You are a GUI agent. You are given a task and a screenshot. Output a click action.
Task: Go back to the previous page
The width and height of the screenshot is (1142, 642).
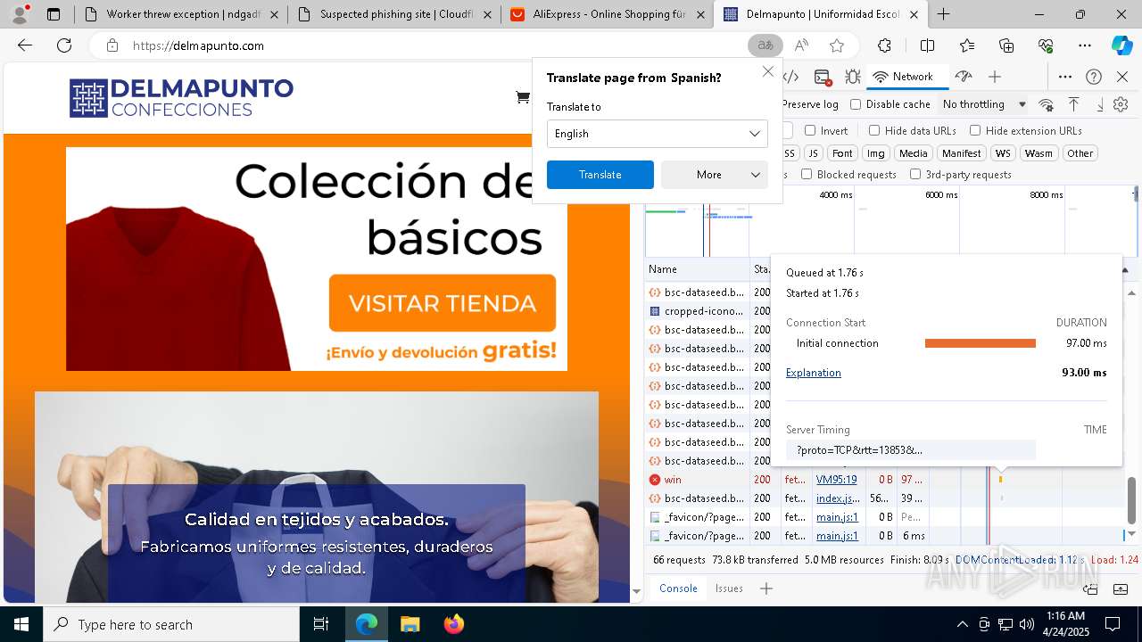pyautogui.click(x=25, y=45)
